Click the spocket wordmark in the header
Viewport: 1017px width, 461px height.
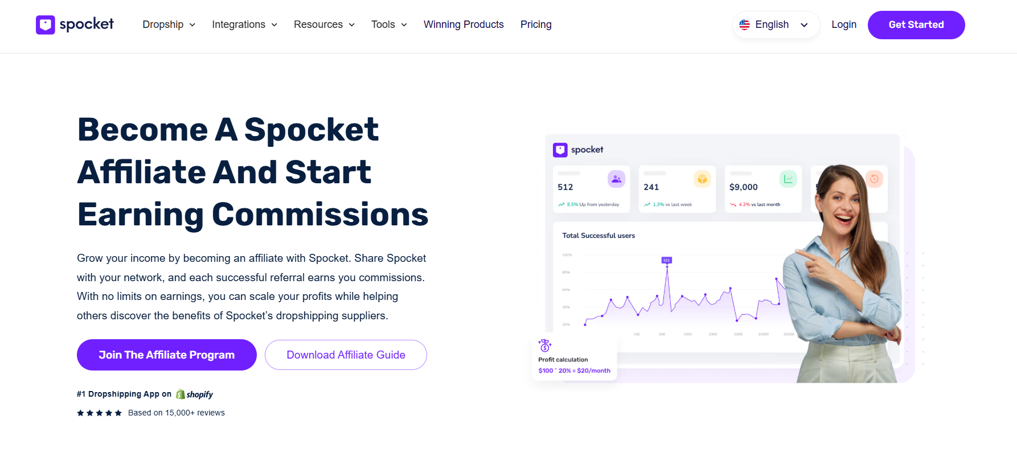tap(87, 24)
